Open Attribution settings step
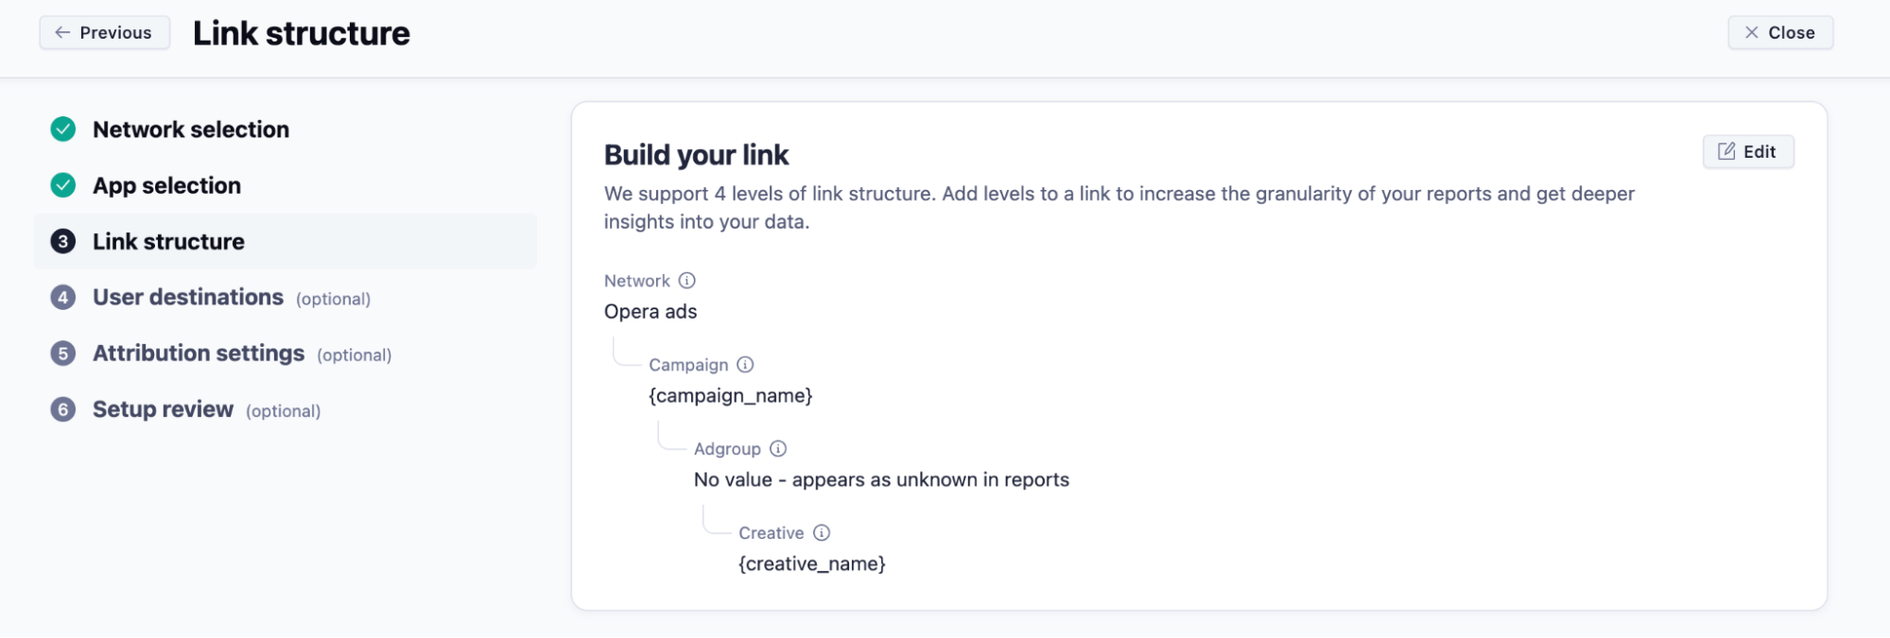 199,353
